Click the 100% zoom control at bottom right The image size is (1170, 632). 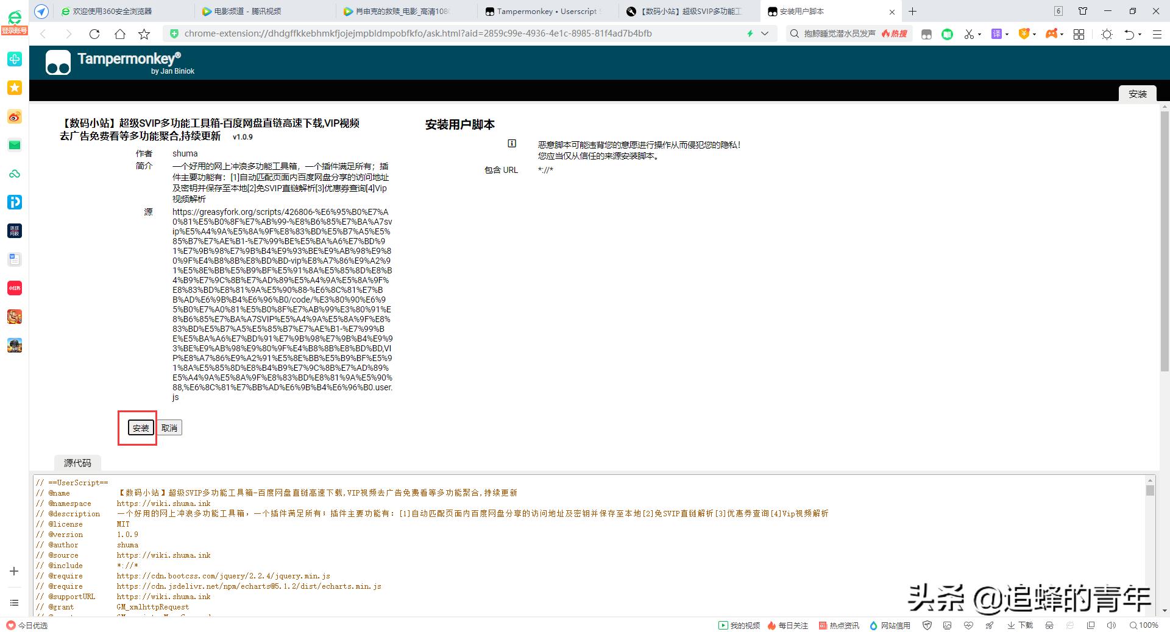[1147, 625]
